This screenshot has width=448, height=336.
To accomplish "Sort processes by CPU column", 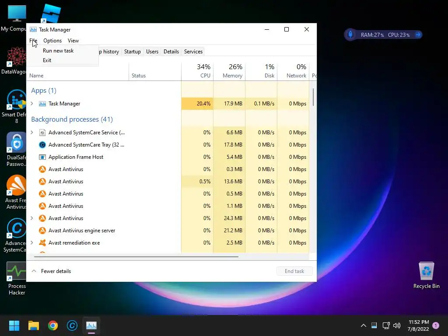I will (197, 70).
